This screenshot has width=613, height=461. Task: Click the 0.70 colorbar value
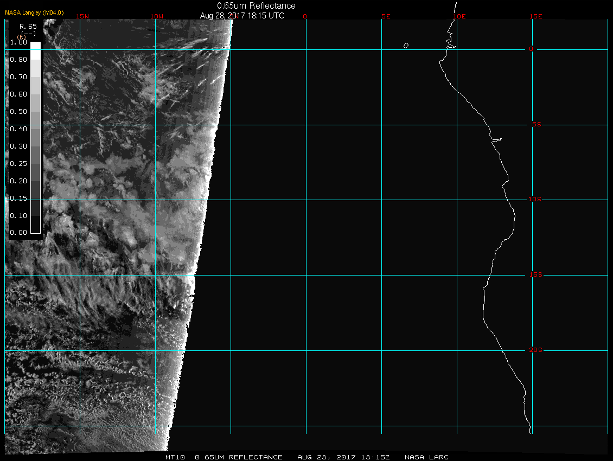[18, 76]
